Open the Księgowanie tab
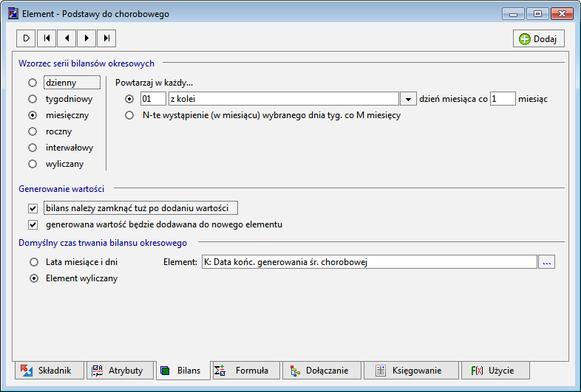Image resolution: width=581 pixels, height=392 pixels. coord(411,371)
